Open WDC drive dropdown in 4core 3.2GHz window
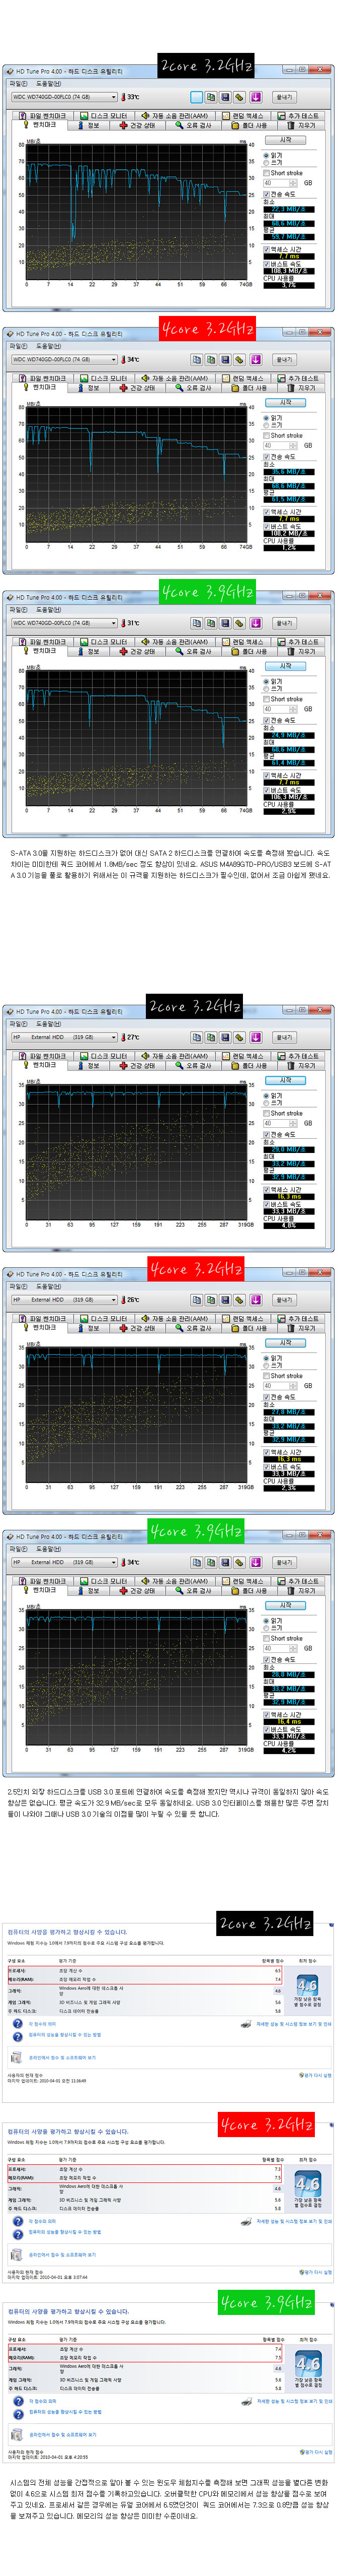337x2576 pixels. (64, 360)
